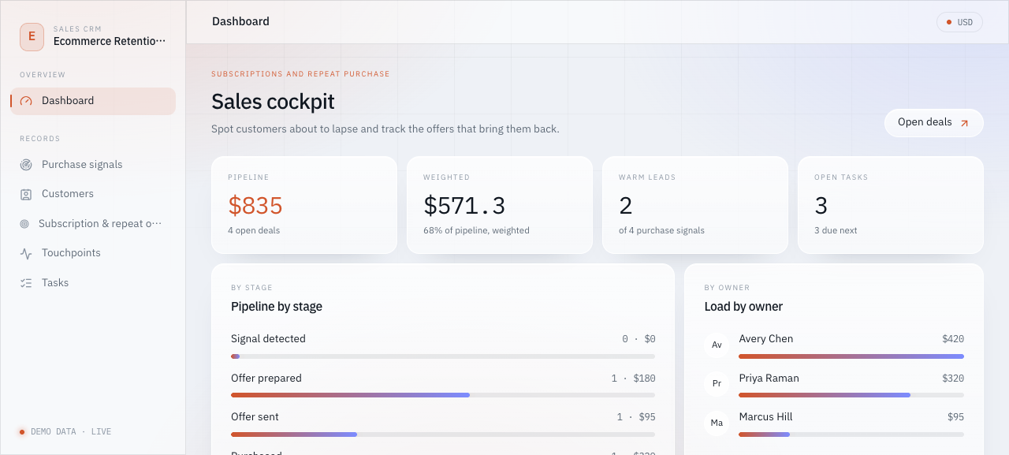The width and height of the screenshot is (1009, 455).
Task: Click the orange E workspace logo
Action: [x=32, y=35]
